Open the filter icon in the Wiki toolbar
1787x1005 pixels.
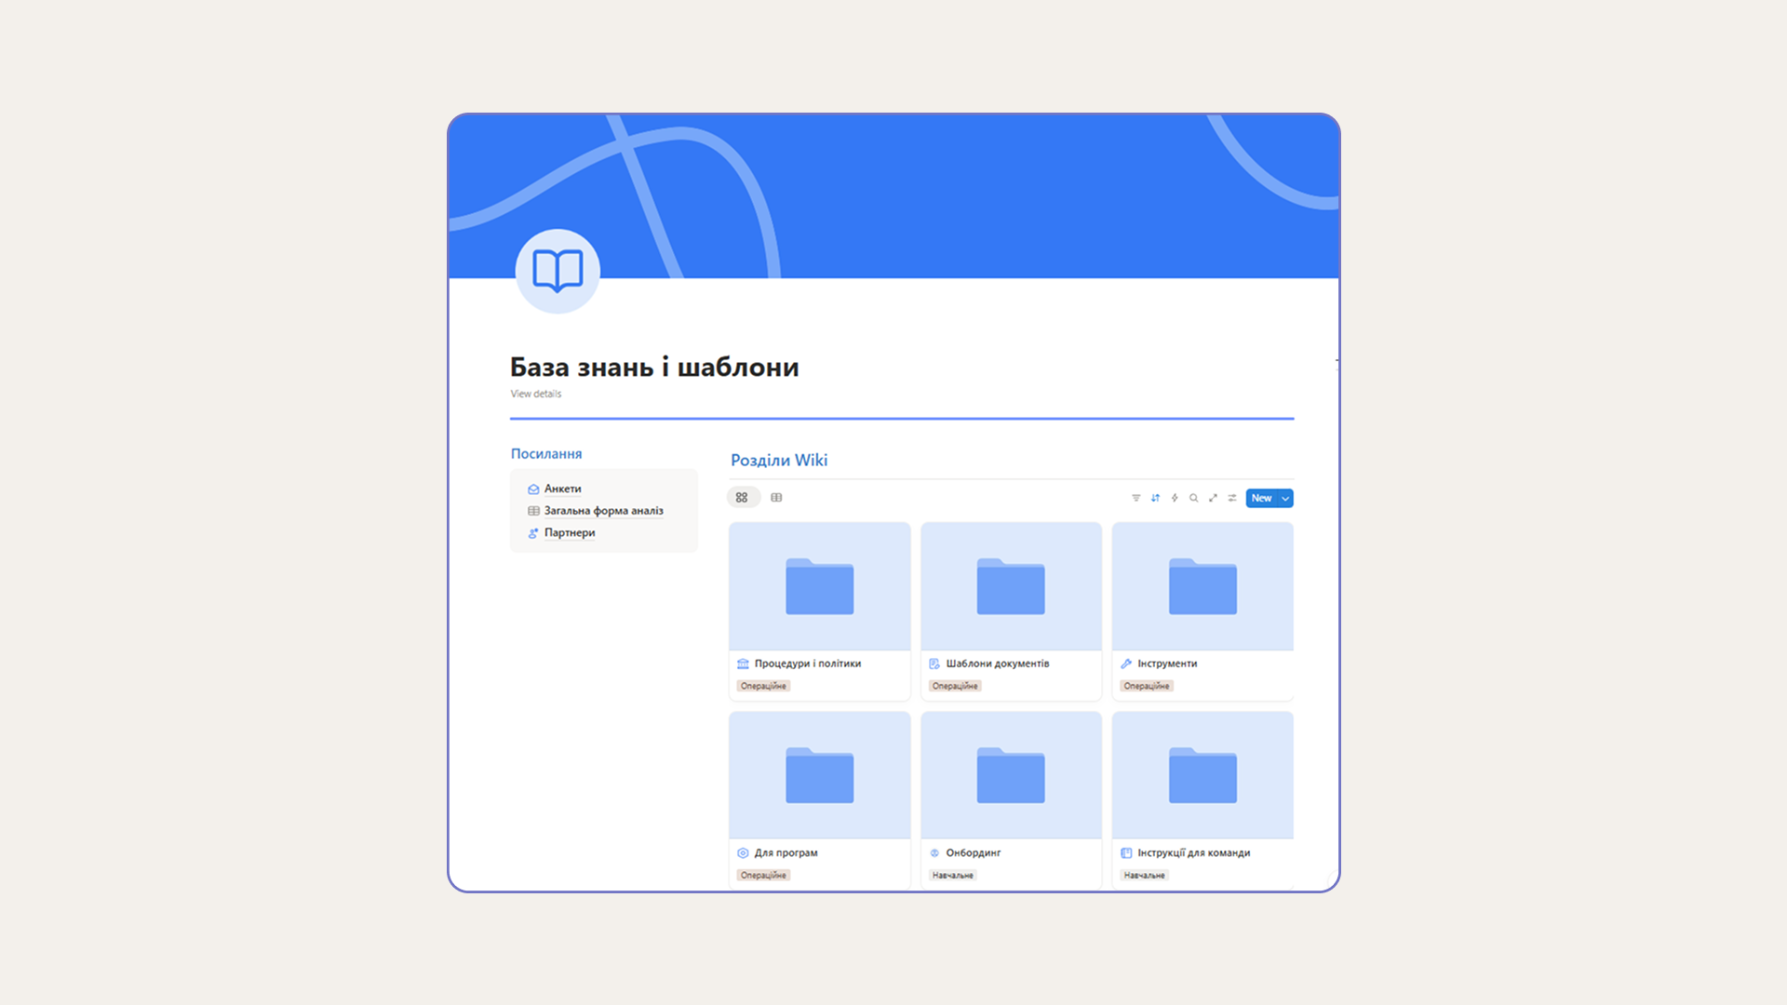tap(1135, 498)
